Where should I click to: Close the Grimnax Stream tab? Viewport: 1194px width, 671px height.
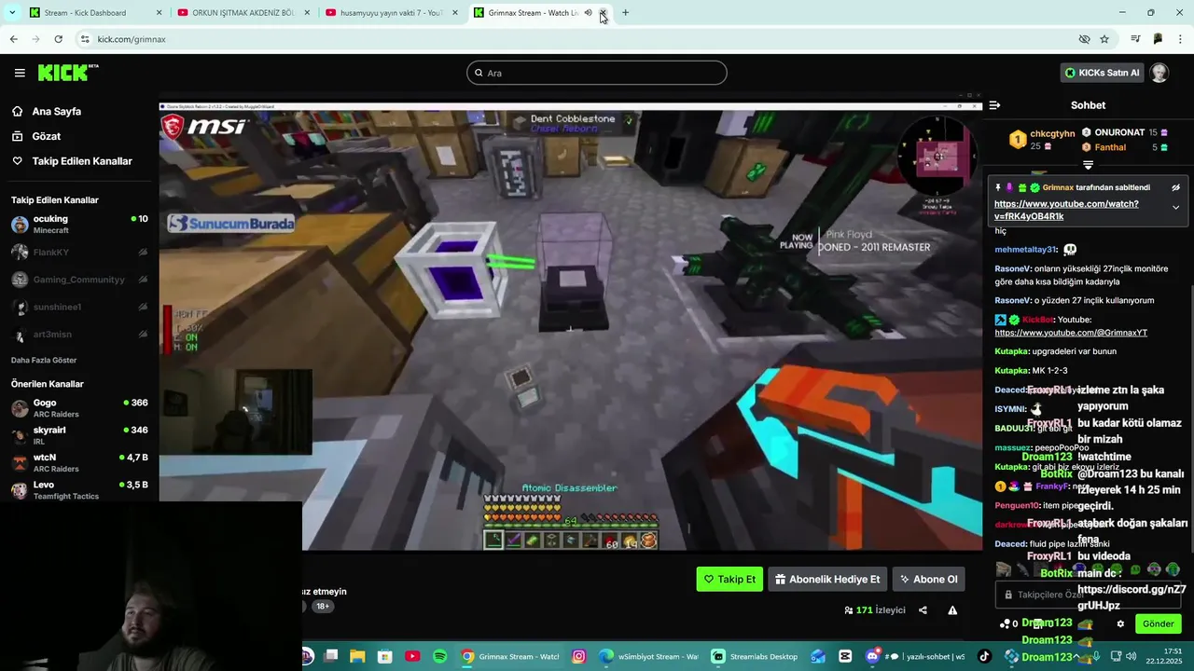[603, 13]
